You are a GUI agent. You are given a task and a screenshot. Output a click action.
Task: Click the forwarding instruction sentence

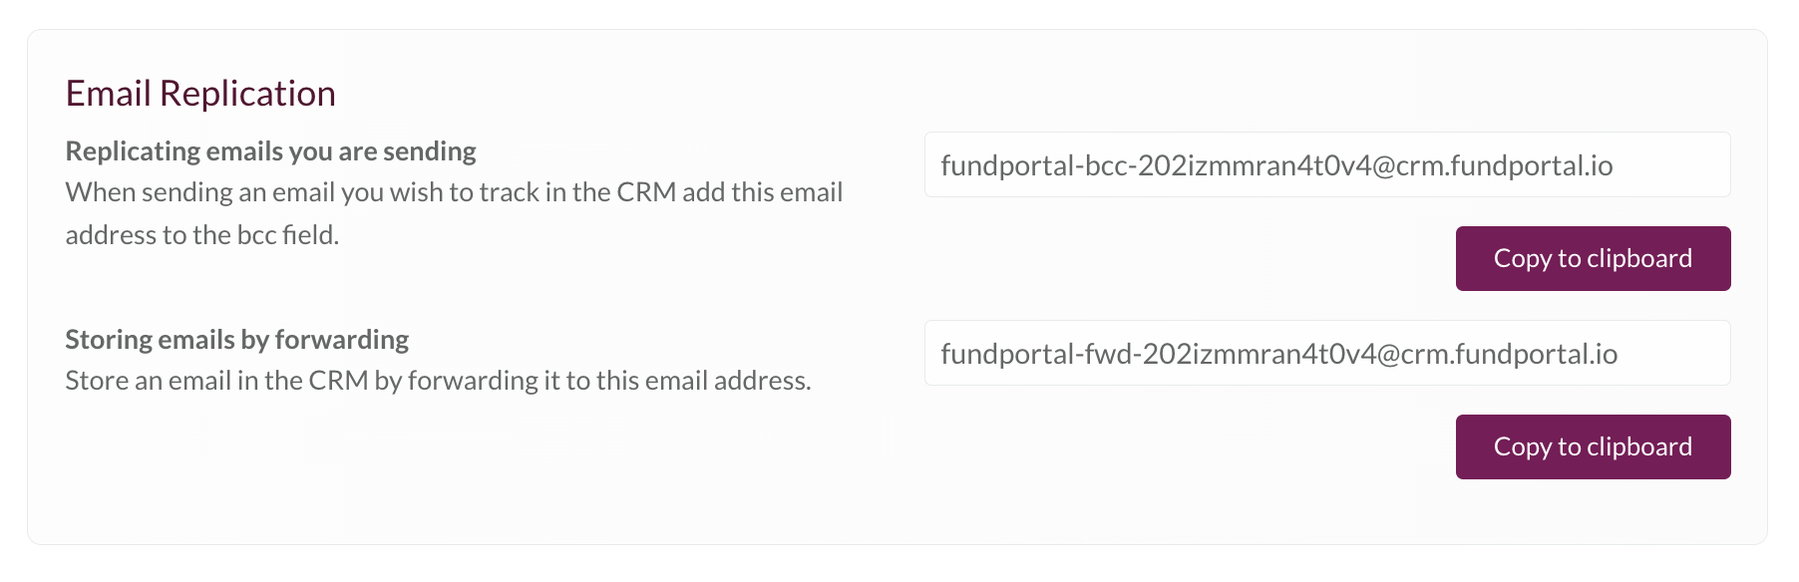439,381
